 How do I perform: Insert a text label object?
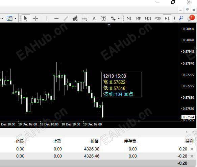click(103, 18)
